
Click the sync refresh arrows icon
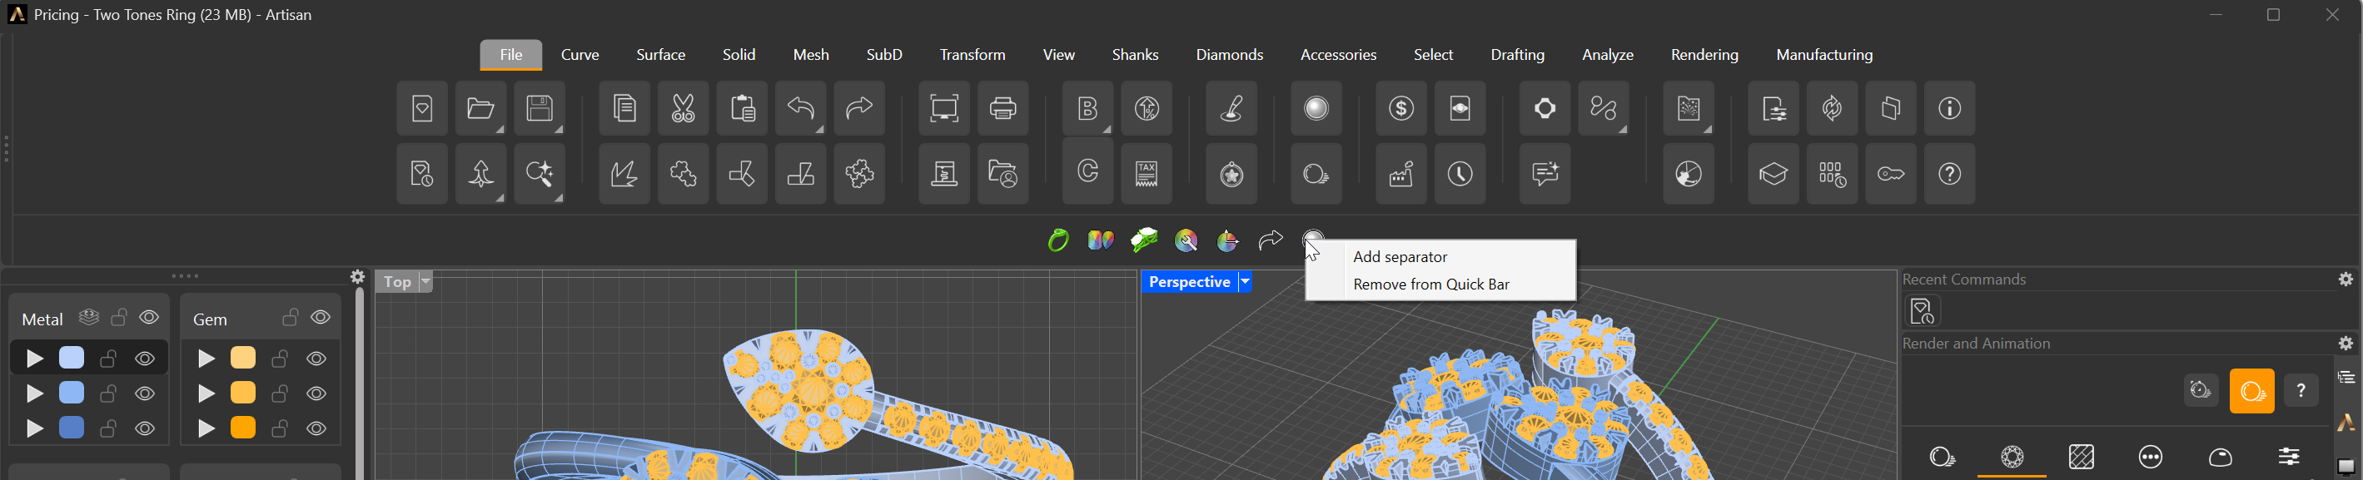[1832, 109]
